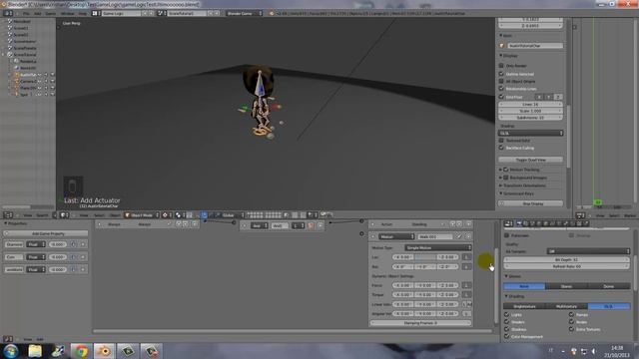Click Add Game Property button

[46, 233]
